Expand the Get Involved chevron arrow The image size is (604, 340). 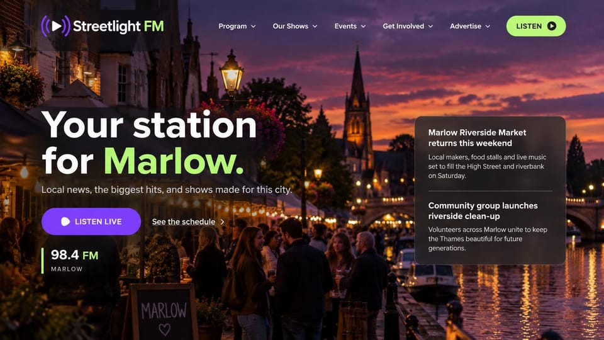[430, 26]
